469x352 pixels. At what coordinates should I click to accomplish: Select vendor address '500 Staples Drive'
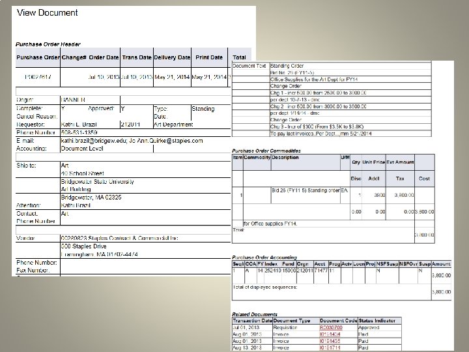pyautogui.click(x=84, y=246)
